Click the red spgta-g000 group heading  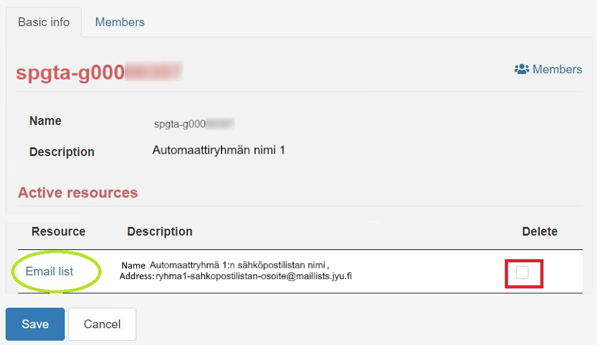click(x=99, y=72)
